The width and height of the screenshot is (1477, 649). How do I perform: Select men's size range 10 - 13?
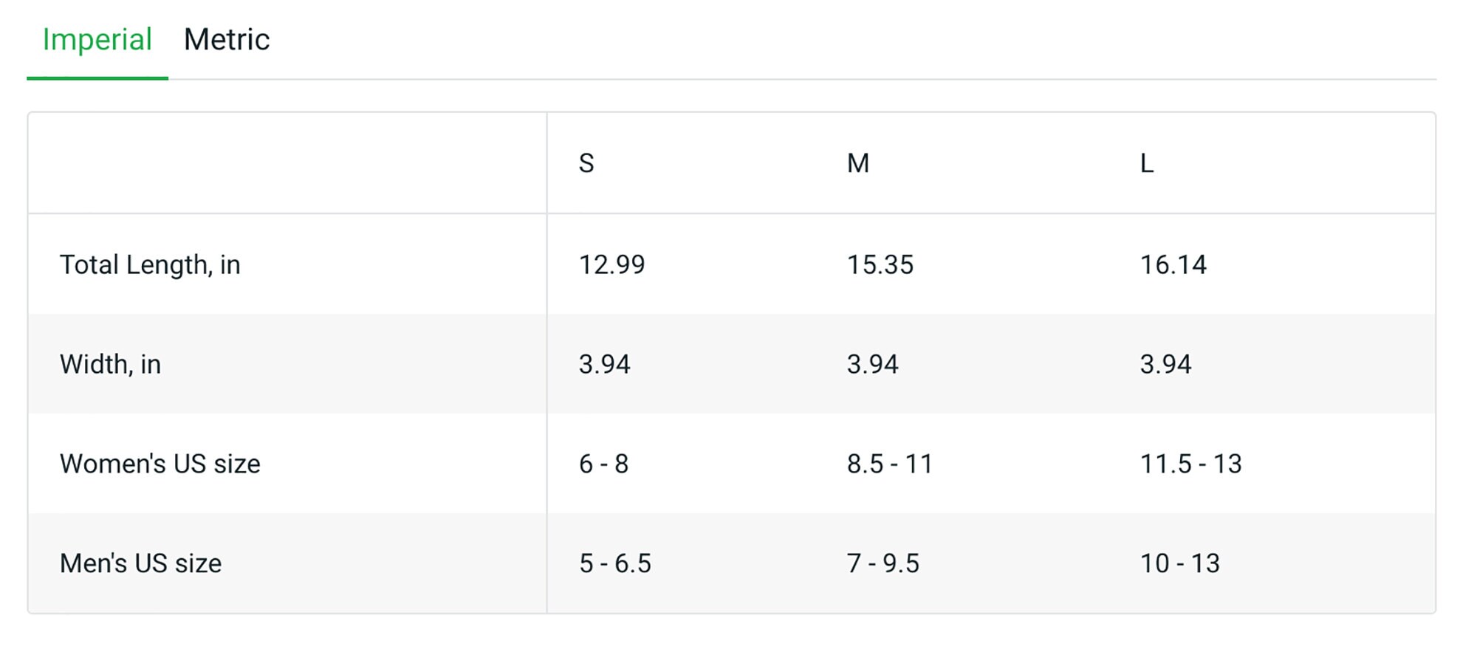coord(1180,563)
